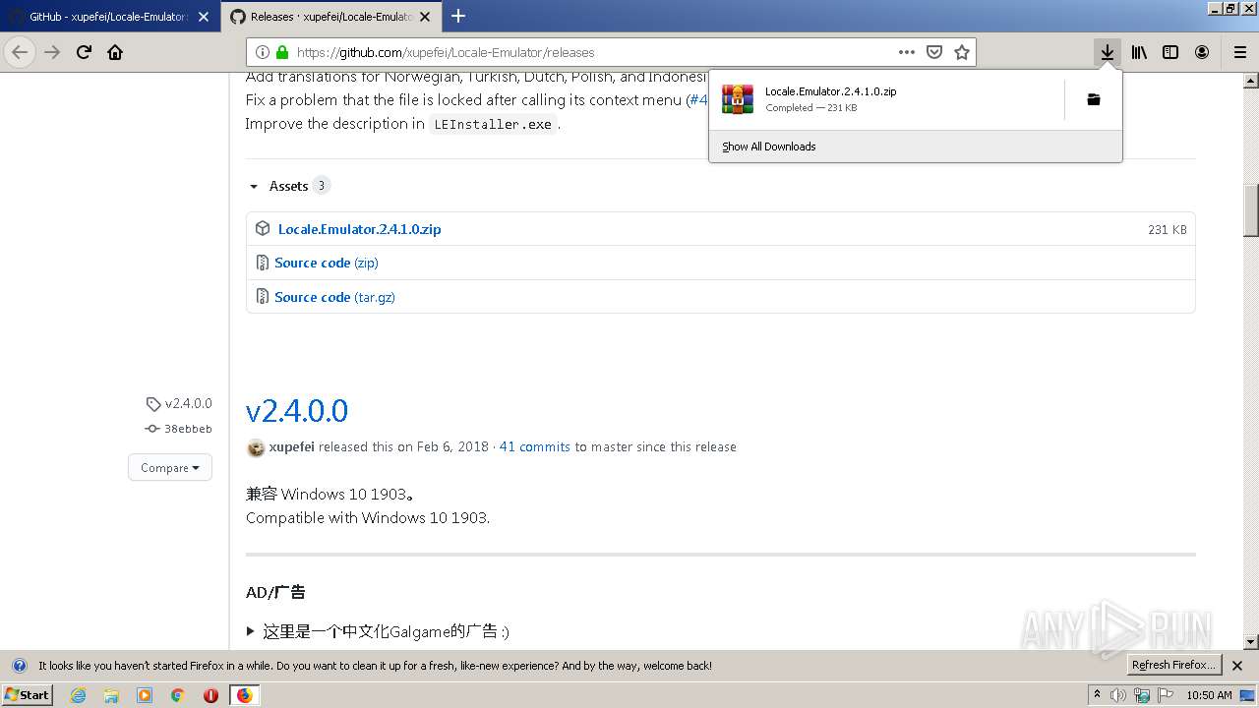This screenshot has width=1259, height=708.
Task: Click the 10:50 AM taskbar clock
Action: (x=1209, y=695)
